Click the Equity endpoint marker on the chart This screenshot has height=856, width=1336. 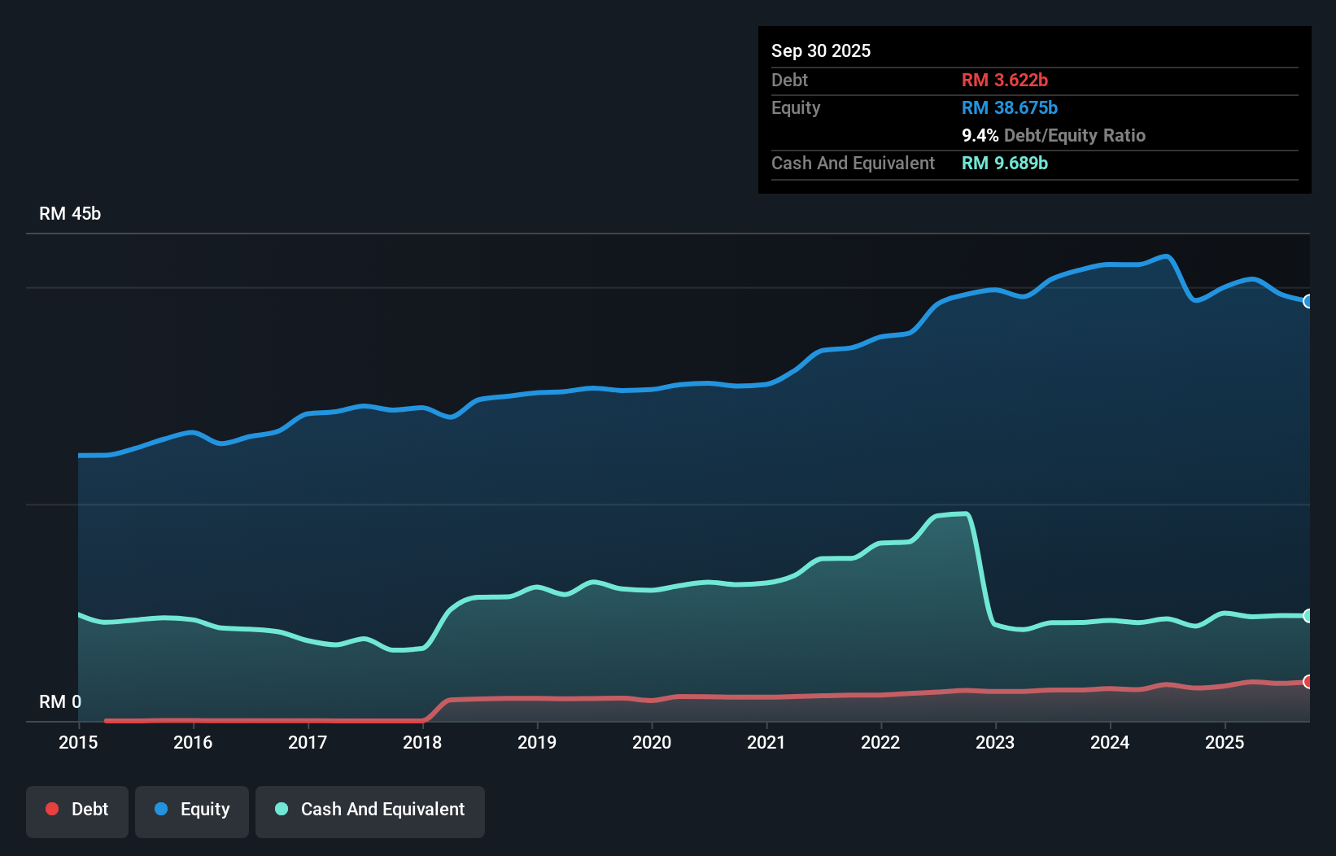[x=1308, y=302]
